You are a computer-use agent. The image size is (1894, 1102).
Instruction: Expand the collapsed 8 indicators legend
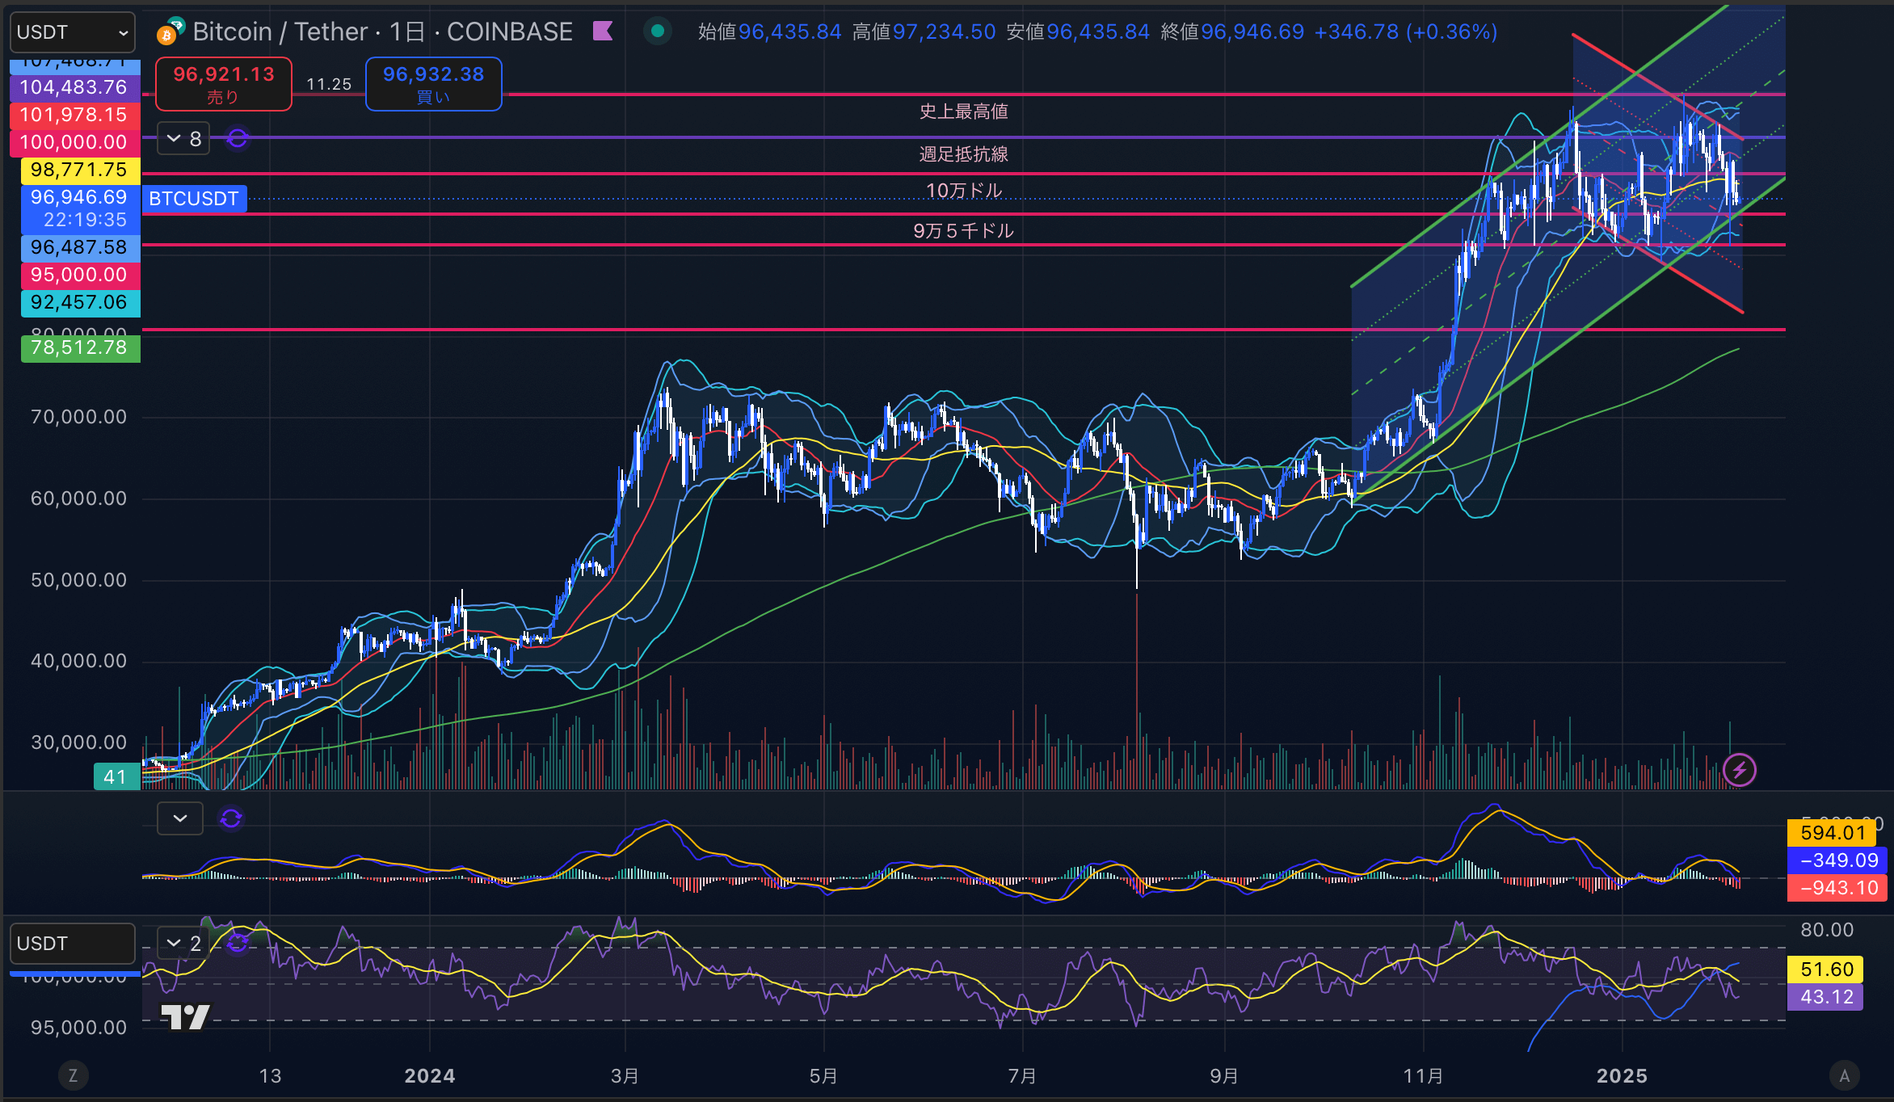tap(183, 139)
